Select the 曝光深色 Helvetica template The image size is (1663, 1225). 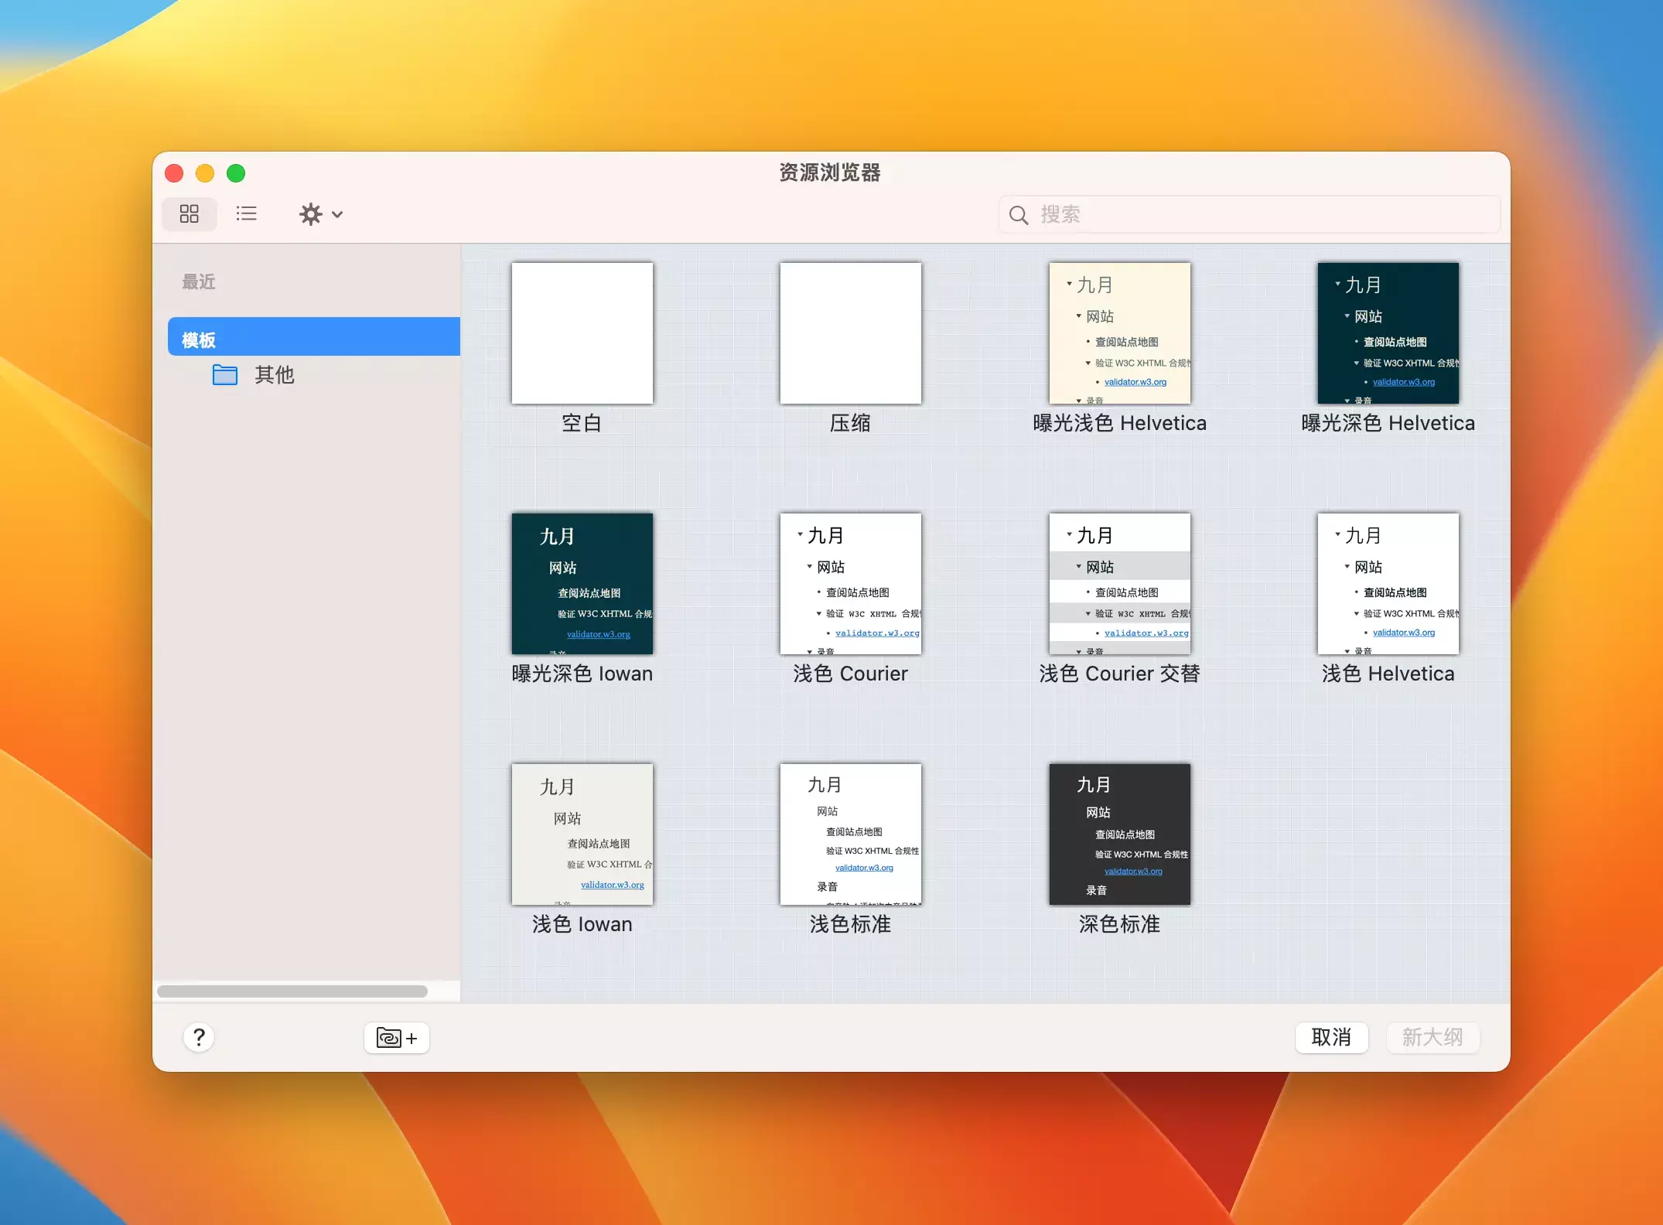pos(1388,333)
